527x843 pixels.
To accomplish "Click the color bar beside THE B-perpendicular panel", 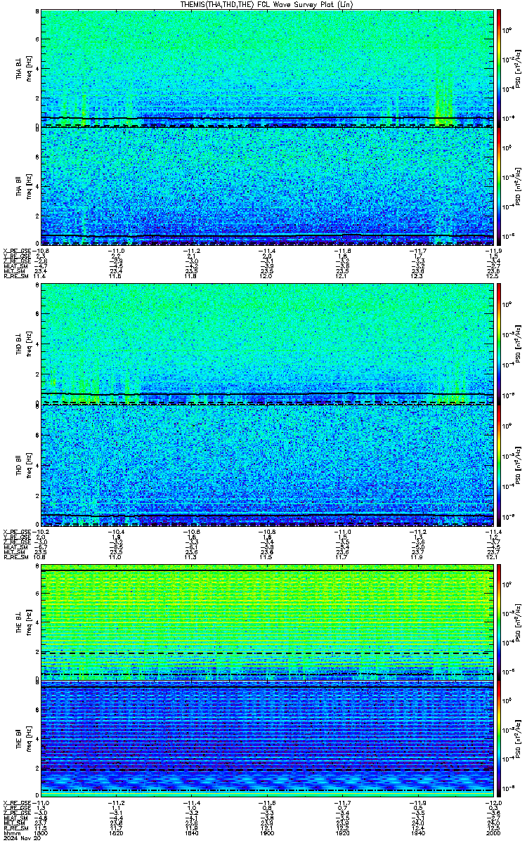I will click(499, 622).
